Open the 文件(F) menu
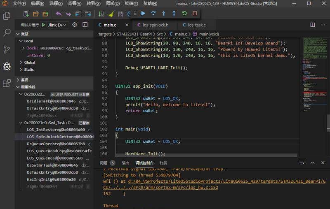Viewport: 330px width, 209px height. tap(19, 3)
